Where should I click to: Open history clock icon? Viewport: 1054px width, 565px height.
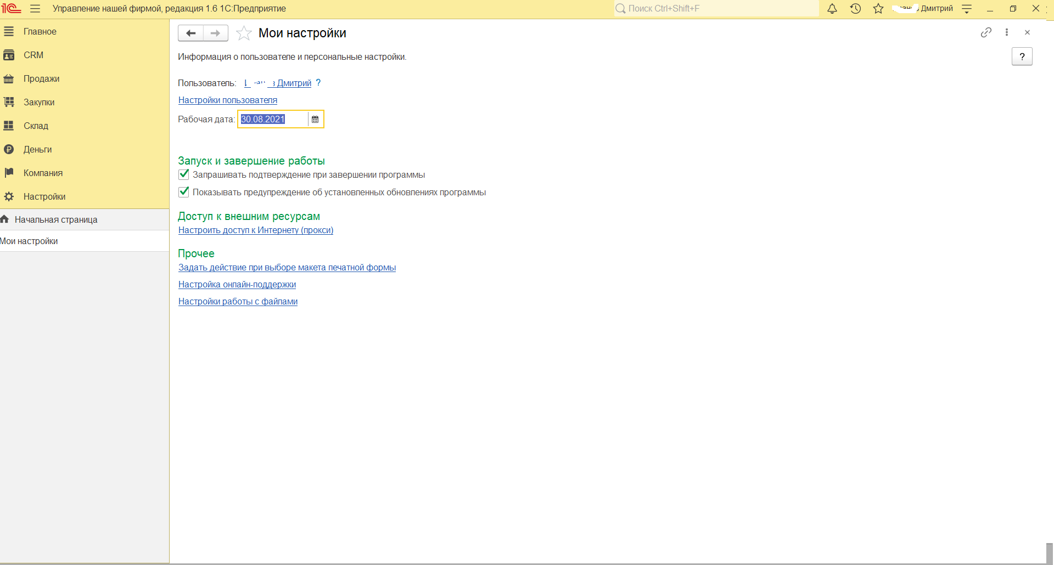point(855,9)
